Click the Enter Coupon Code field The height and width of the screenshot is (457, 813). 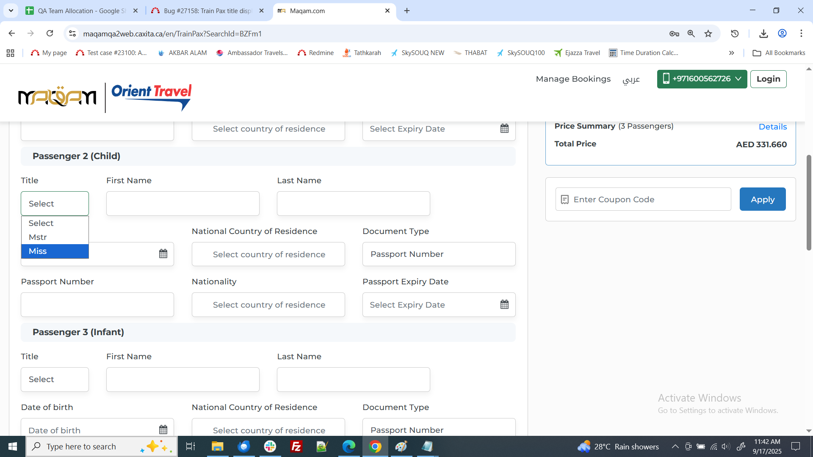point(643,199)
